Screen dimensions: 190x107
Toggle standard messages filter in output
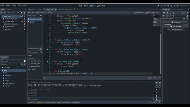tap(158, 89)
